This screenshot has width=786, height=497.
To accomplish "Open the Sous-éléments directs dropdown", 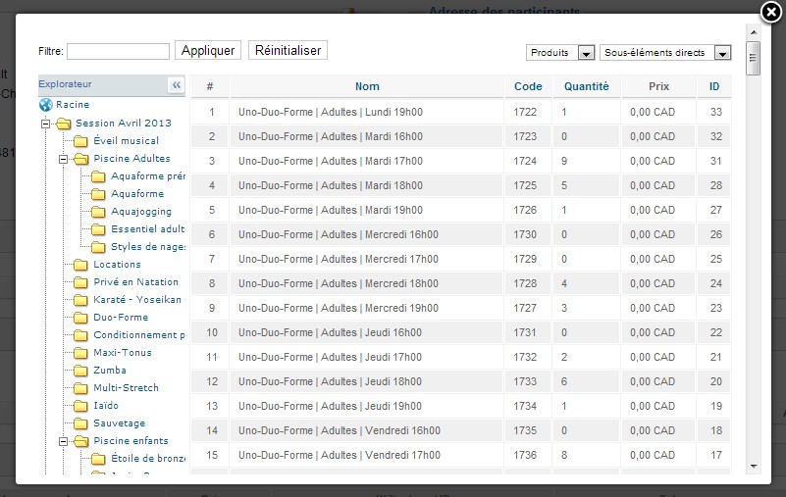I will tap(666, 53).
